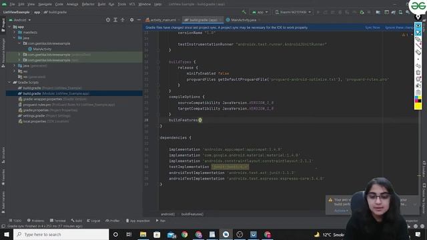
Task: Click the Project side tab
Action: 3,25
